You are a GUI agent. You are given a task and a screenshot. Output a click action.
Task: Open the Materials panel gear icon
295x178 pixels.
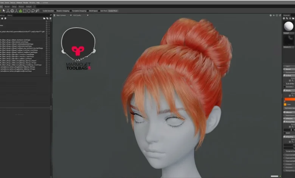click(x=290, y=18)
